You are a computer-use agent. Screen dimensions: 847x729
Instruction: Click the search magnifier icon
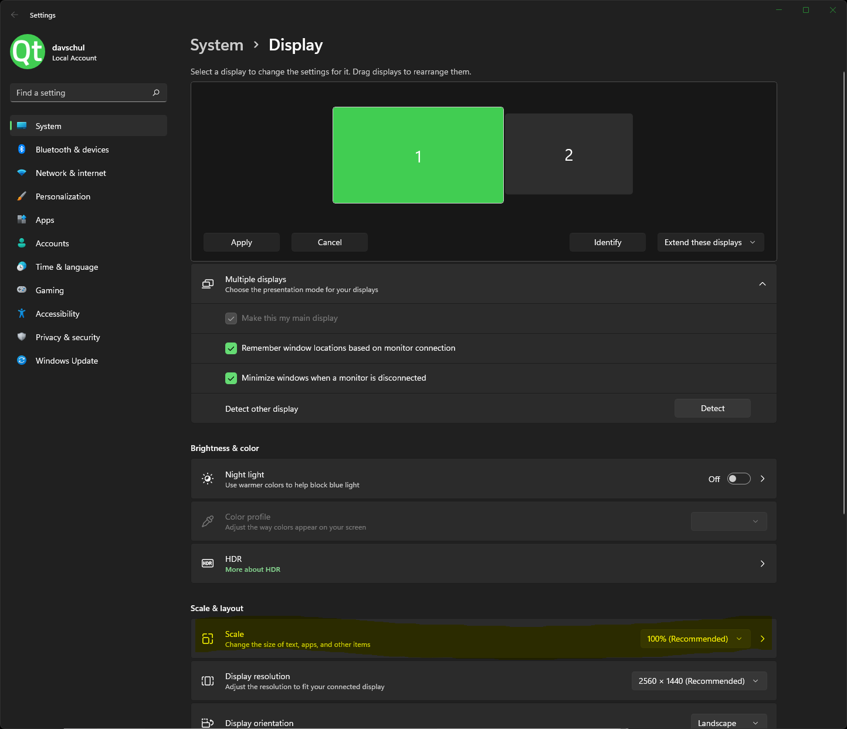click(156, 93)
